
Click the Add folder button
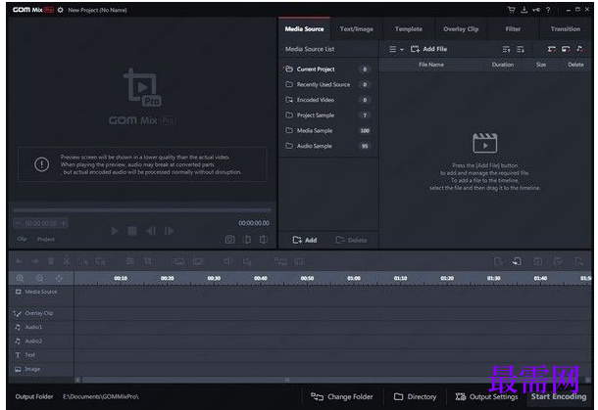coord(304,240)
